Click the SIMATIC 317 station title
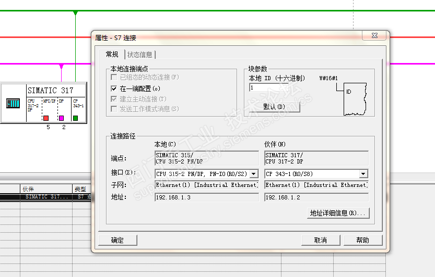Image resolution: width=435 pixels, height=277 pixels. 51,91
